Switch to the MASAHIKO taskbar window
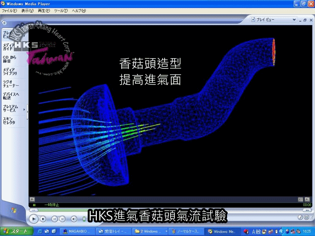Viewport: 315px width, 236px height. 77,232
